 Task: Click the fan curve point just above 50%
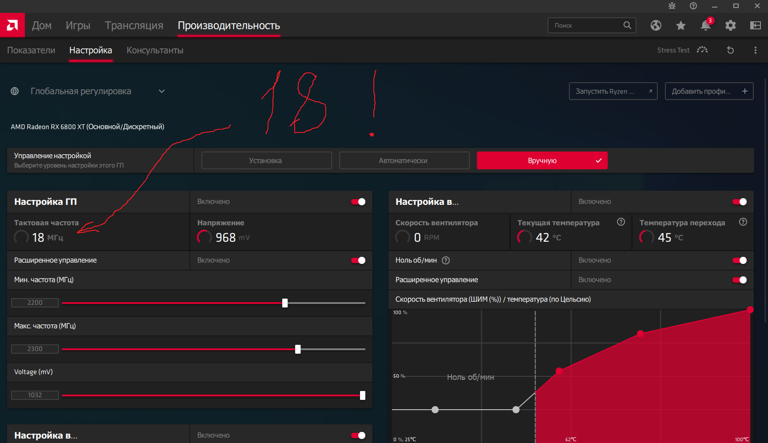coord(559,371)
